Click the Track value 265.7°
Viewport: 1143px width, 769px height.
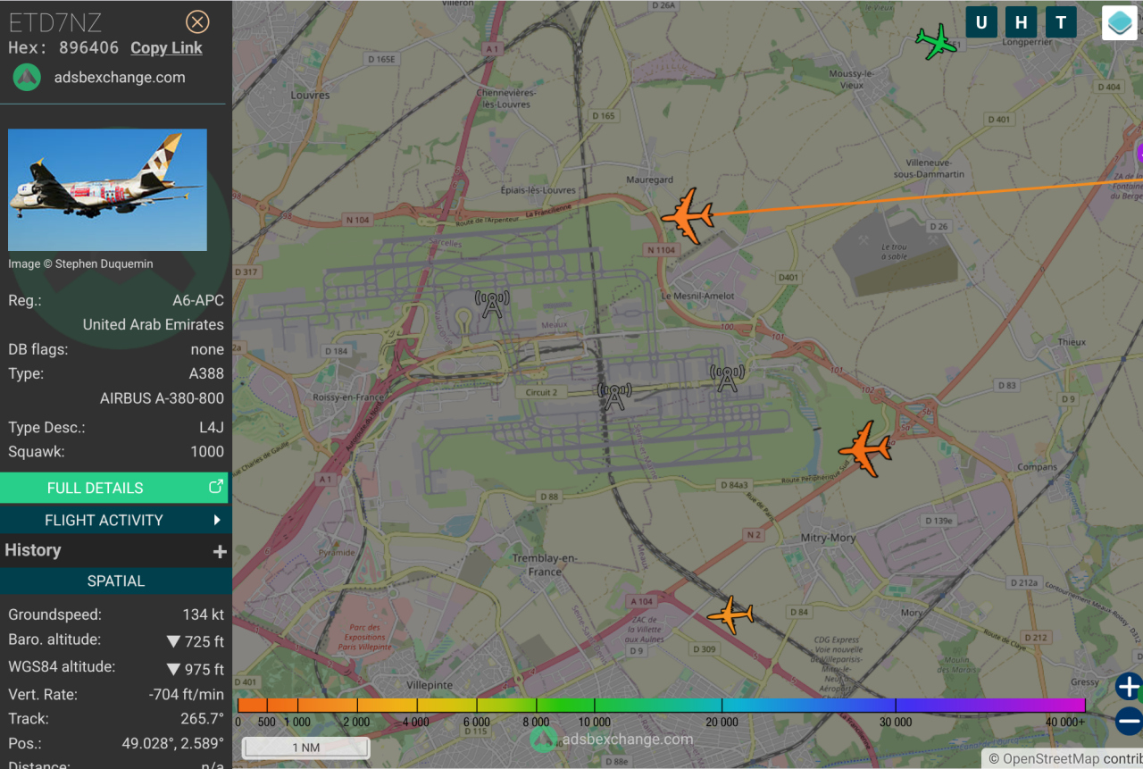tap(203, 718)
